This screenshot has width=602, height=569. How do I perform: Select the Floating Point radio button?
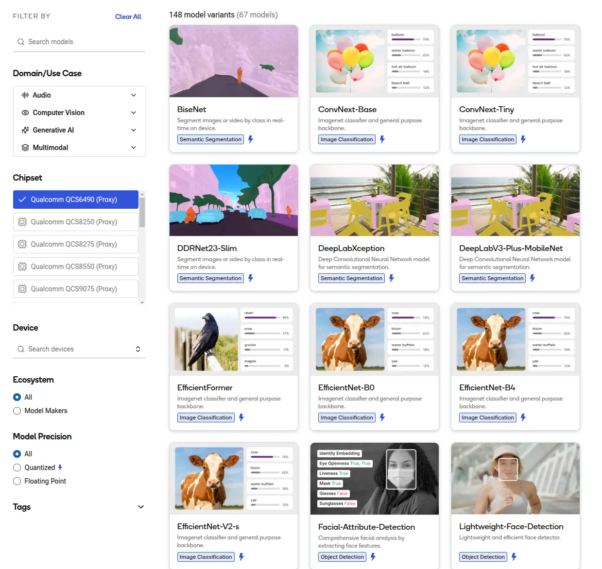[x=17, y=481]
